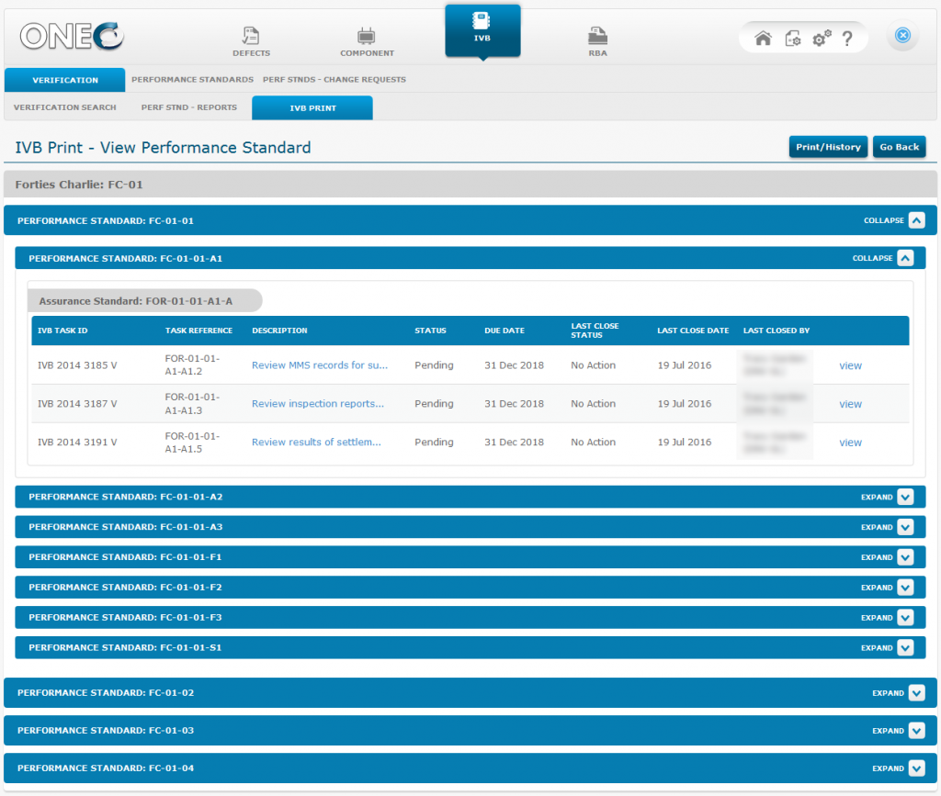Screen dimensions: 941x796
Task: Open help question mark icon
Action: pos(847,39)
